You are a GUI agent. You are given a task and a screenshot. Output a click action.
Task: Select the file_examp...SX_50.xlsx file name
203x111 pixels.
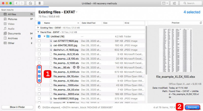click(66, 89)
